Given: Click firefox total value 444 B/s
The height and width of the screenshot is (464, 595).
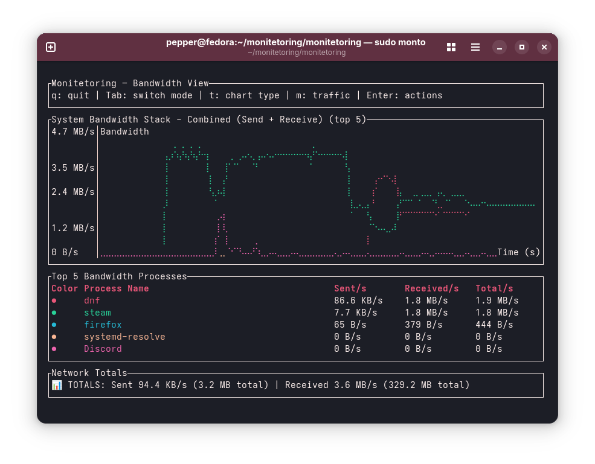Looking at the screenshot, I should 495,325.
